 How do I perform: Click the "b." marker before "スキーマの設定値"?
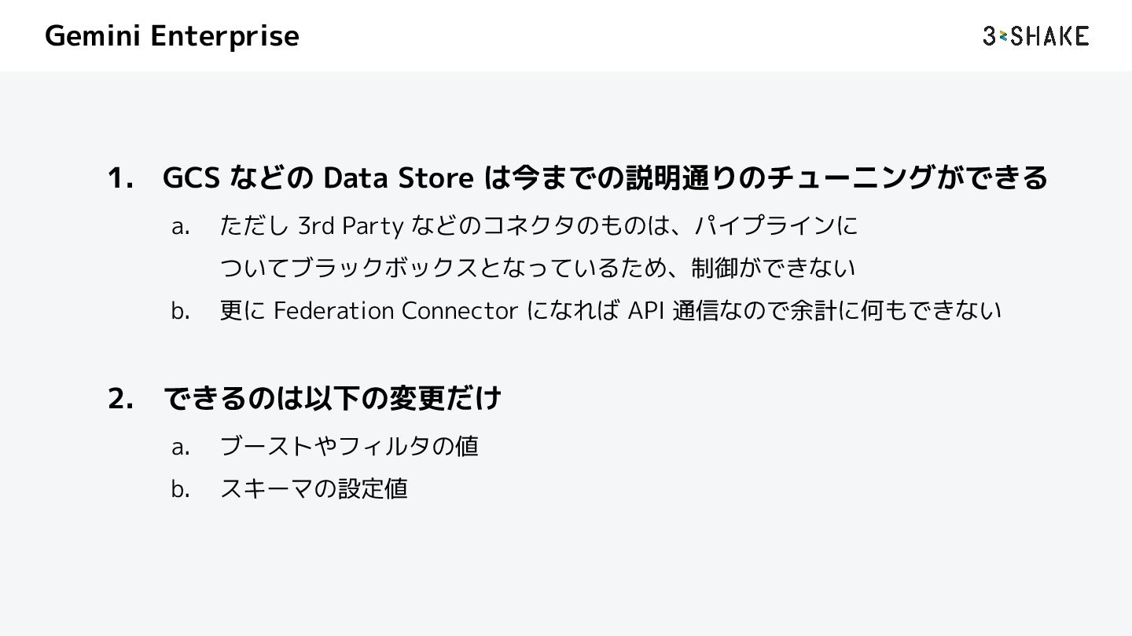pyautogui.click(x=181, y=489)
